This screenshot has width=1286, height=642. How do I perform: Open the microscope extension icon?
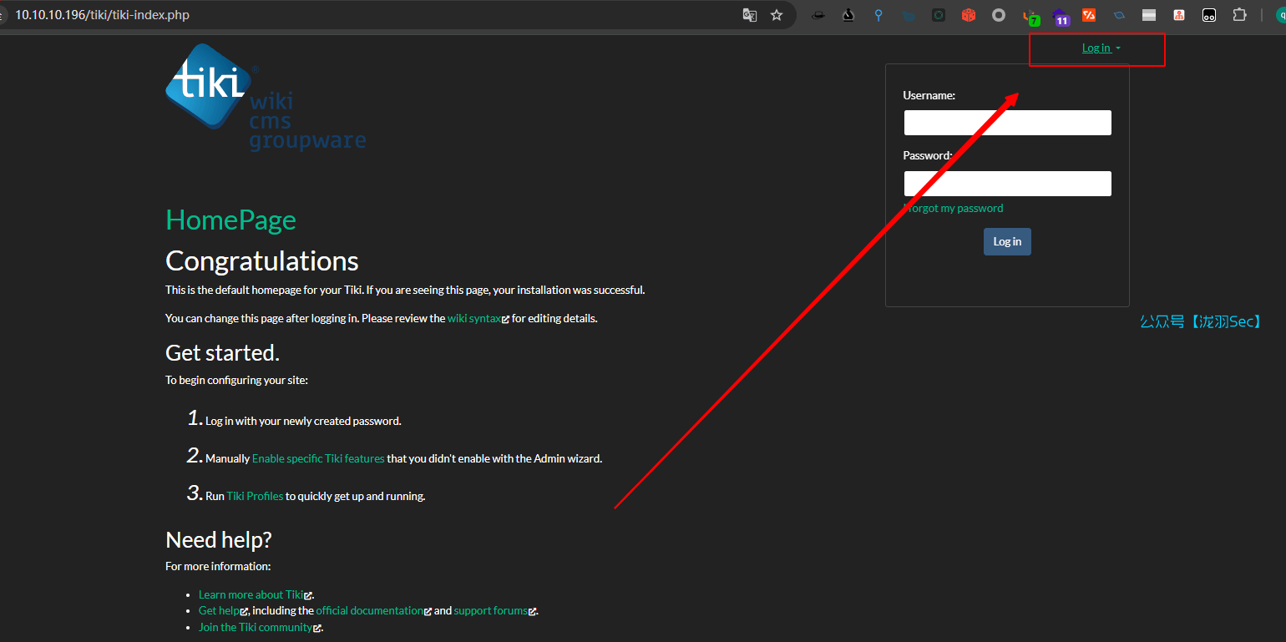(848, 15)
